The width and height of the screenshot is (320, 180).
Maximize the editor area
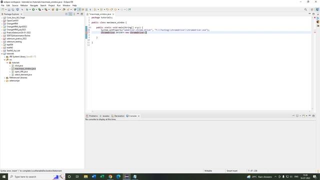coord(313,14)
